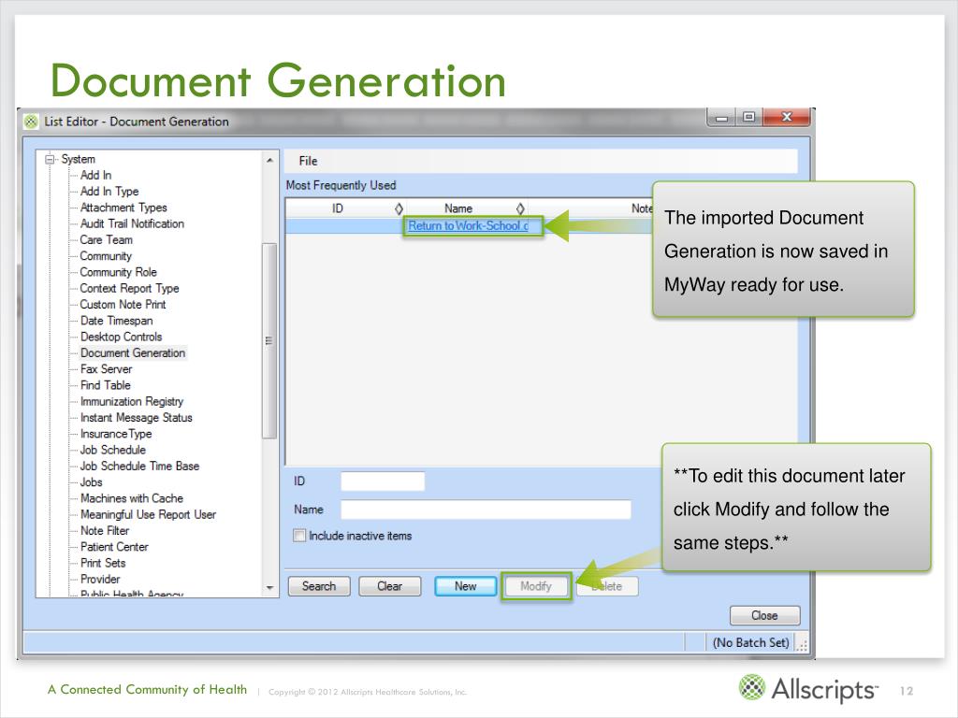This screenshot has width=958, height=718.
Task: Select Date Timespan tree item
Action: 117,321
